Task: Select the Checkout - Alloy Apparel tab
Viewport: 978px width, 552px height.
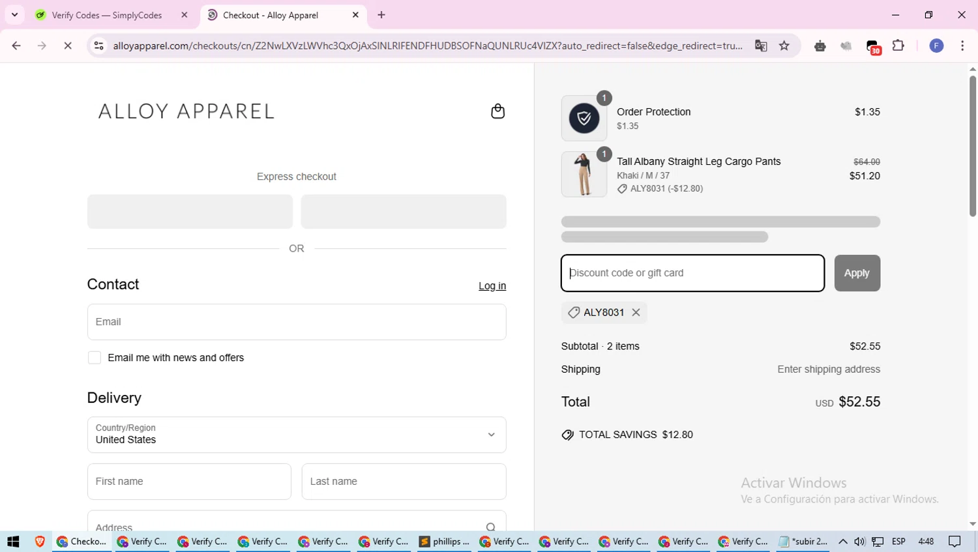Action: (270, 15)
